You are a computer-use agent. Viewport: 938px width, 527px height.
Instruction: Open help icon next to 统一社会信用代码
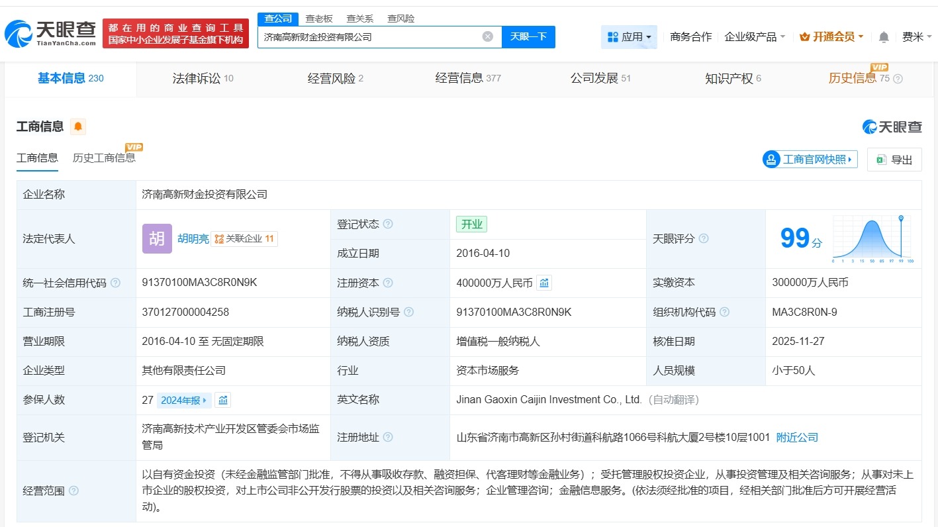click(x=115, y=283)
